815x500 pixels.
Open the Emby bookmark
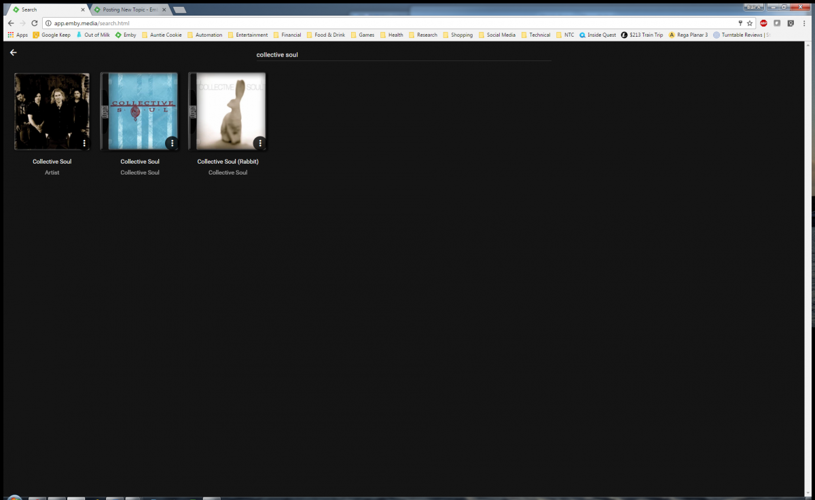click(126, 35)
